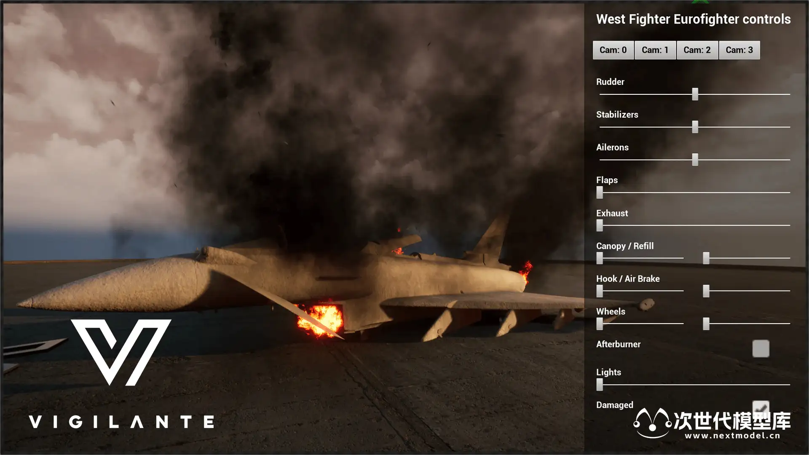Screen dimensions: 809x455
Task: Switch to Cam: 2 view
Action: [x=697, y=50]
